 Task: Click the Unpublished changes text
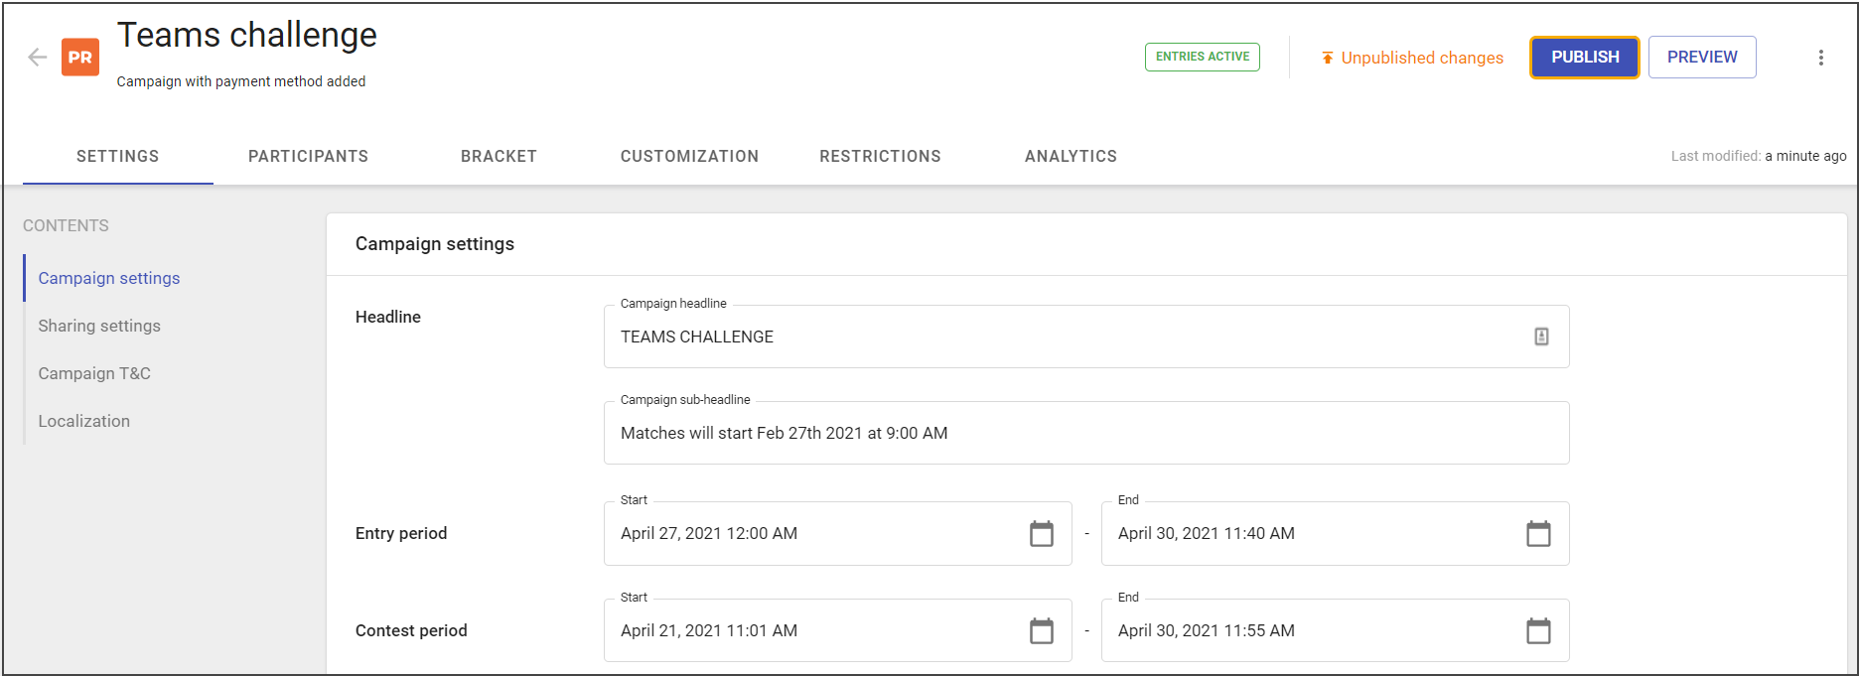tap(1422, 58)
